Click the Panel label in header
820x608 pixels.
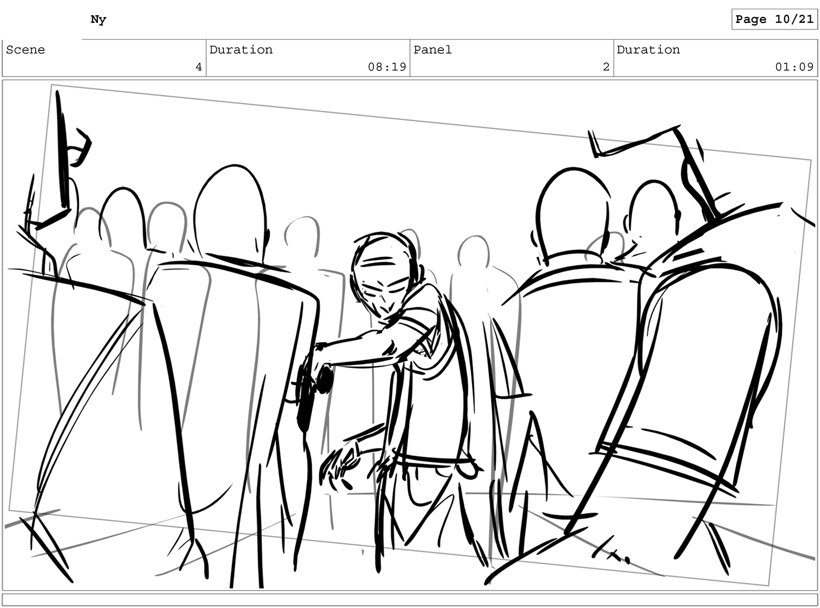point(432,50)
